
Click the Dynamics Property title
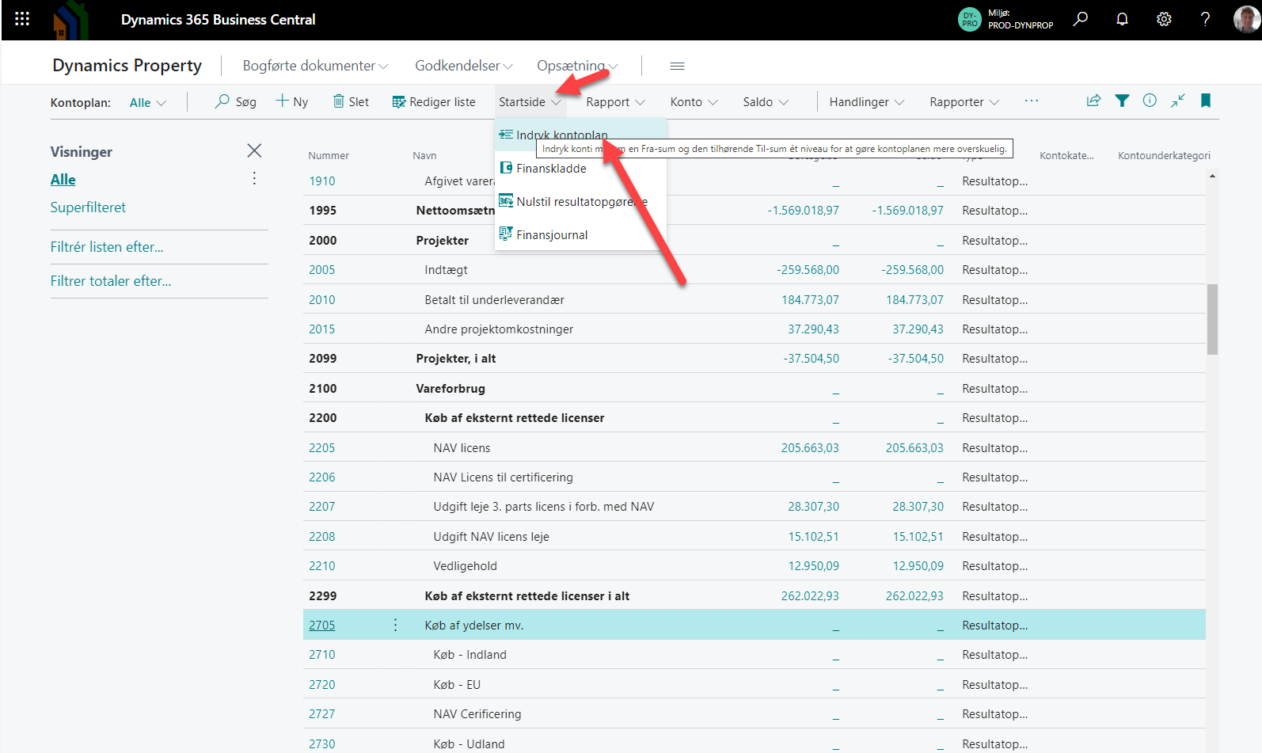coord(127,65)
